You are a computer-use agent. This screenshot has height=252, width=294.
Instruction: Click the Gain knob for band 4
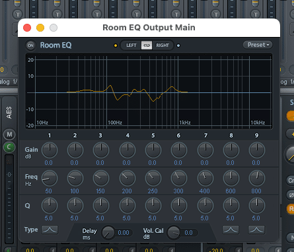point(128,150)
